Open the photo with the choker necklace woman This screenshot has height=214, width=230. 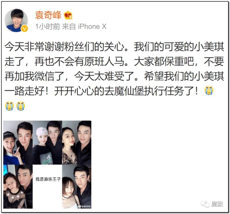coord(77,187)
